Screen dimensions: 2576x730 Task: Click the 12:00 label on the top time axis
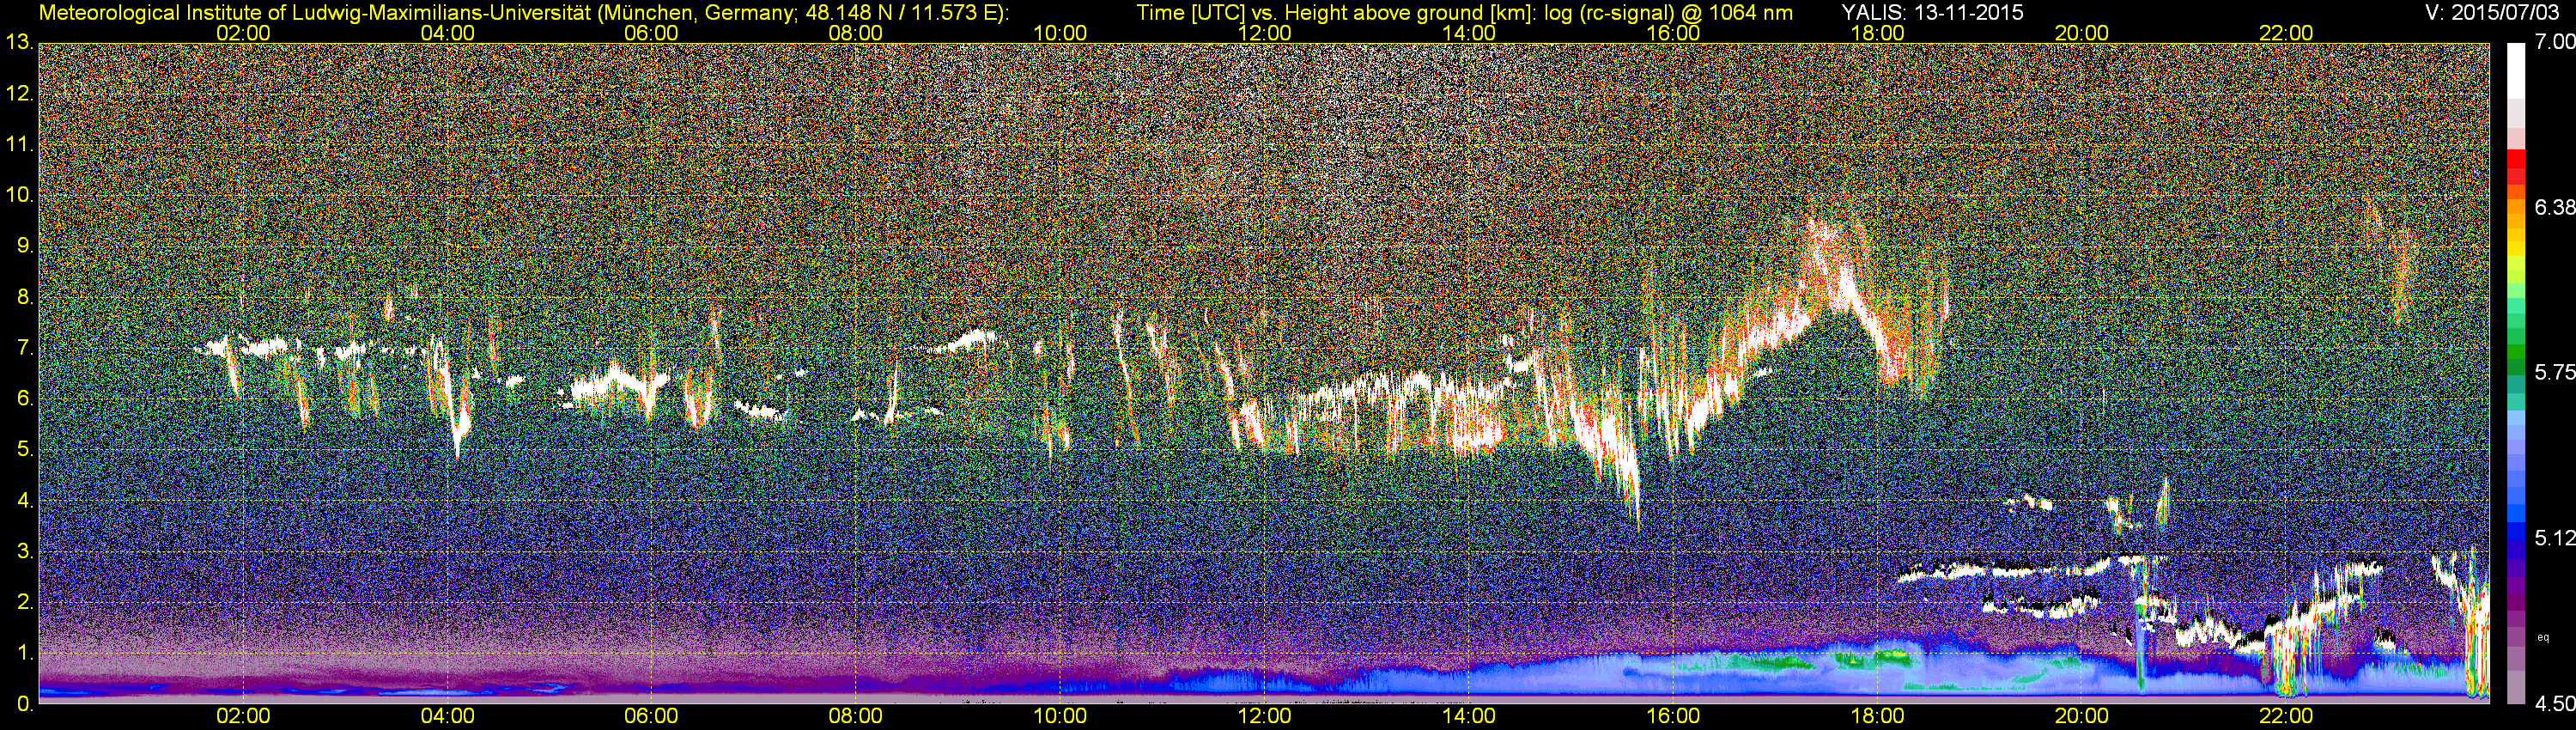click(x=1264, y=33)
